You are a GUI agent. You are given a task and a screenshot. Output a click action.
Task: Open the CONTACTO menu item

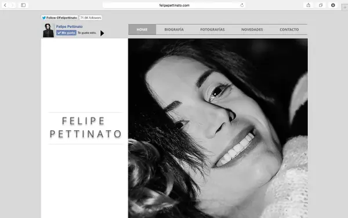point(289,30)
